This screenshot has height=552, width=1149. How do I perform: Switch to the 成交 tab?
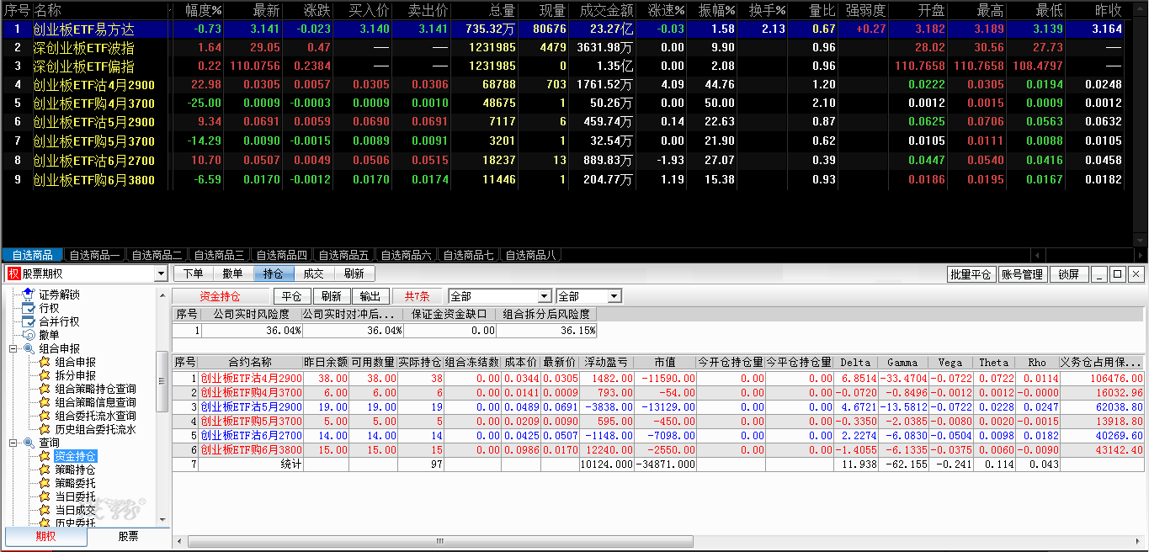click(313, 273)
